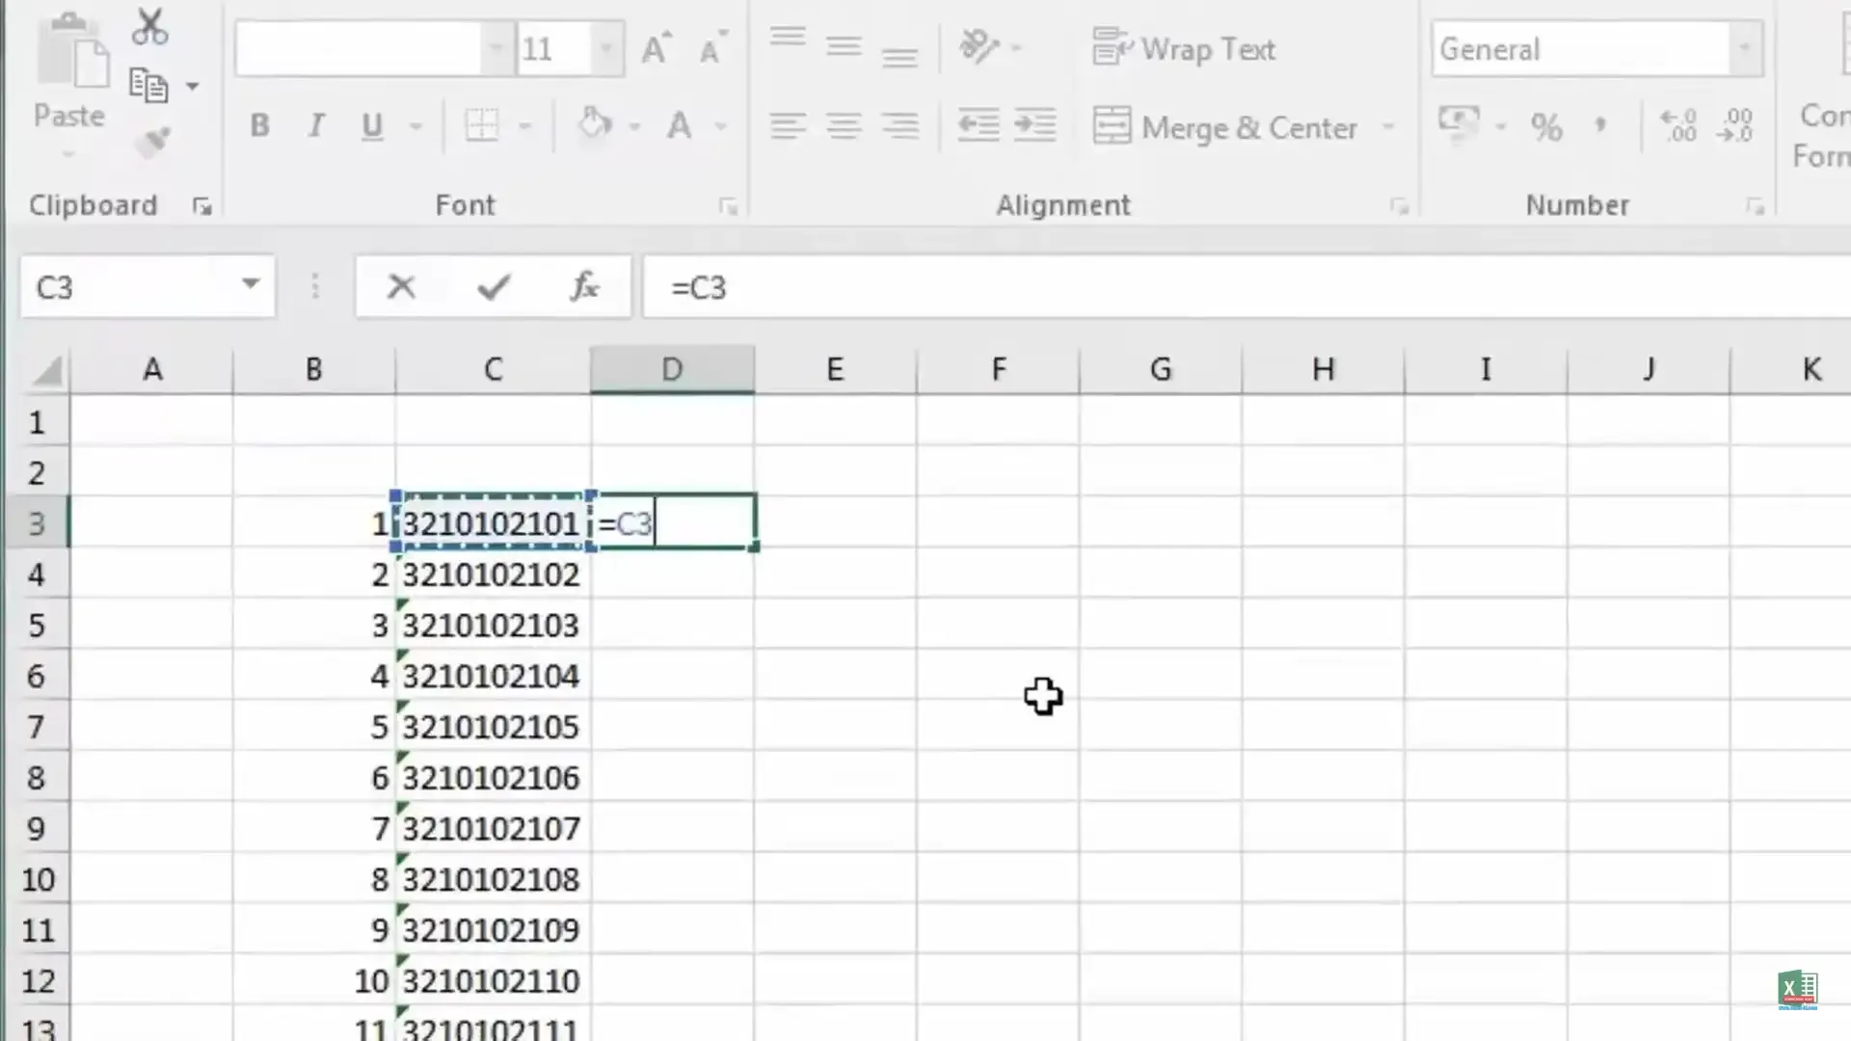Click the formula bar containing =C3

(x=1247, y=287)
